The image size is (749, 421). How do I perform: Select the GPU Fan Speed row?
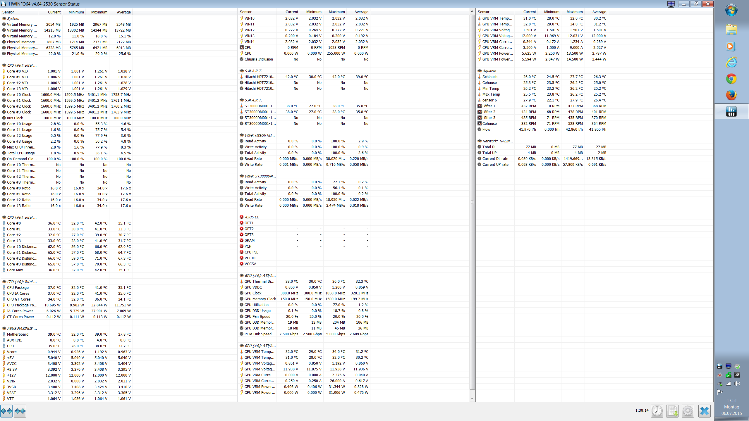pos(257,316)
